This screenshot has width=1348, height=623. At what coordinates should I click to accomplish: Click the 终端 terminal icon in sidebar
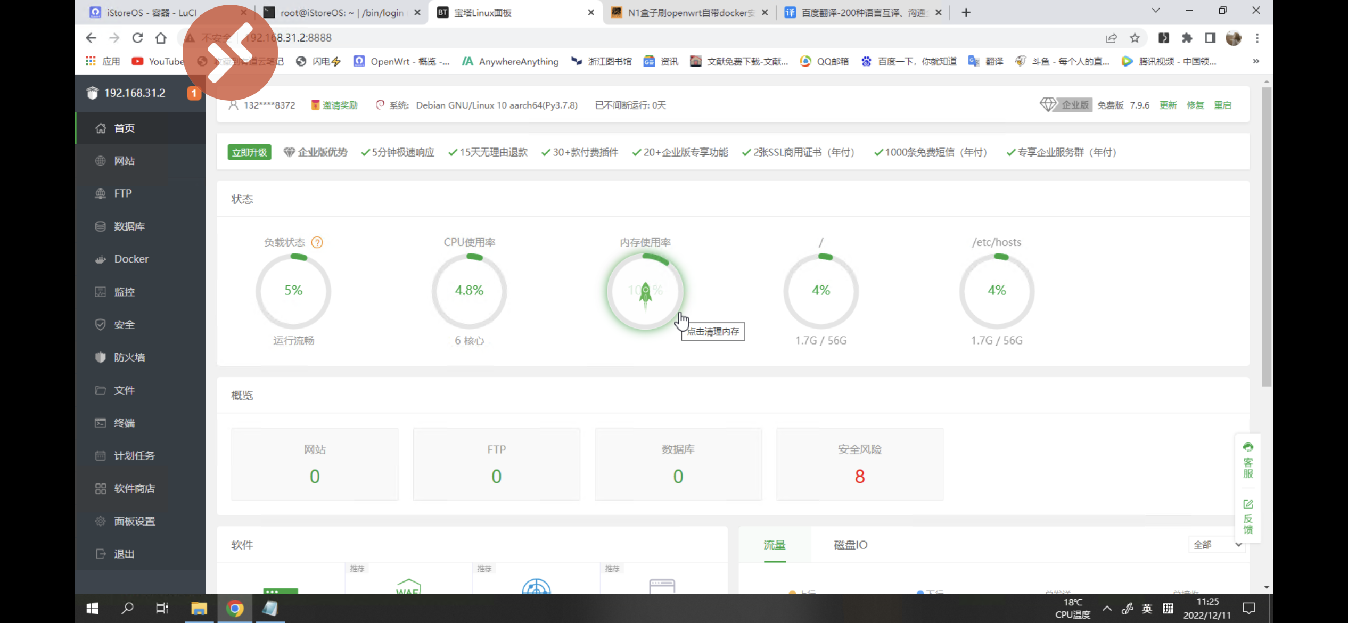coord(100,423)
